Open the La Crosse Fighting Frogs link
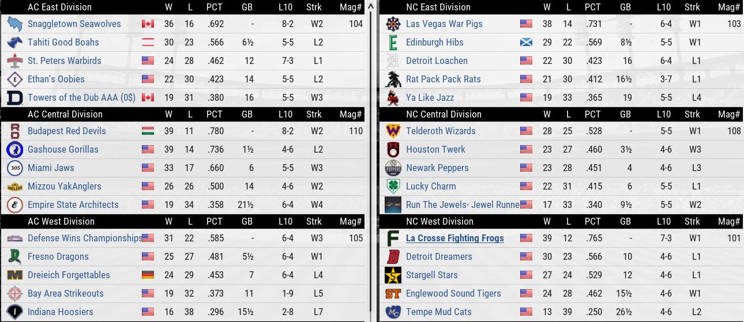 (x=454, y=238)
